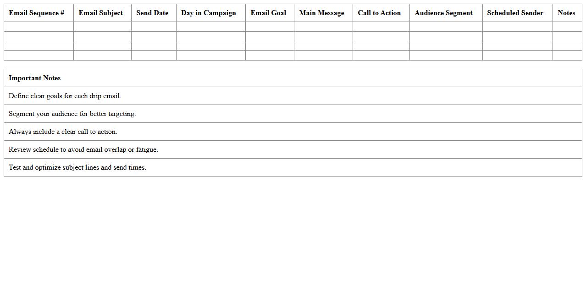Viewport: 586px width, 298px height.
Task: Select the last row's Notes cell
Action: click(567, 55)
